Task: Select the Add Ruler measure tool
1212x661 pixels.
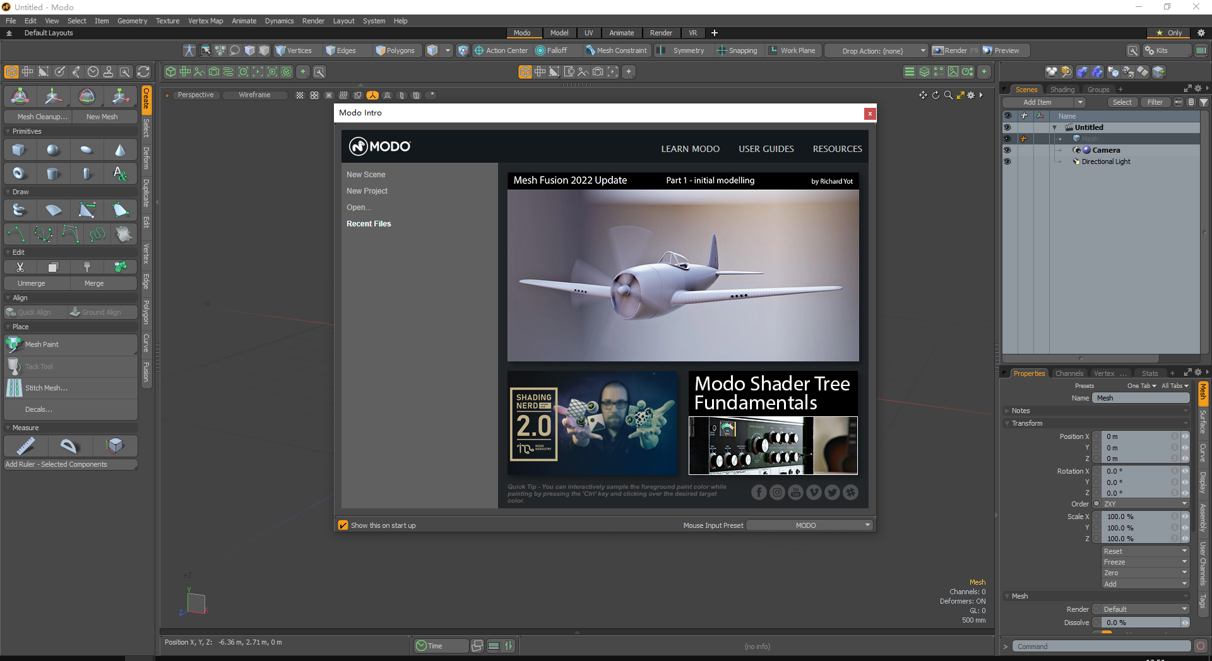Action: click(x=25, y=446)
